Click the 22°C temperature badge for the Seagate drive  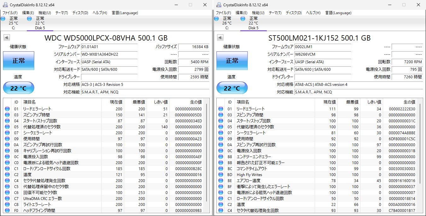pos(232,88)
